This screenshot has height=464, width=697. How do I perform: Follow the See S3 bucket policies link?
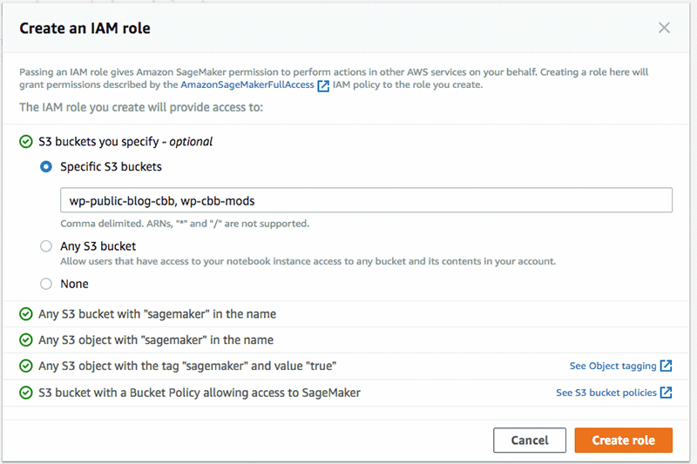[x=606, y=393]
